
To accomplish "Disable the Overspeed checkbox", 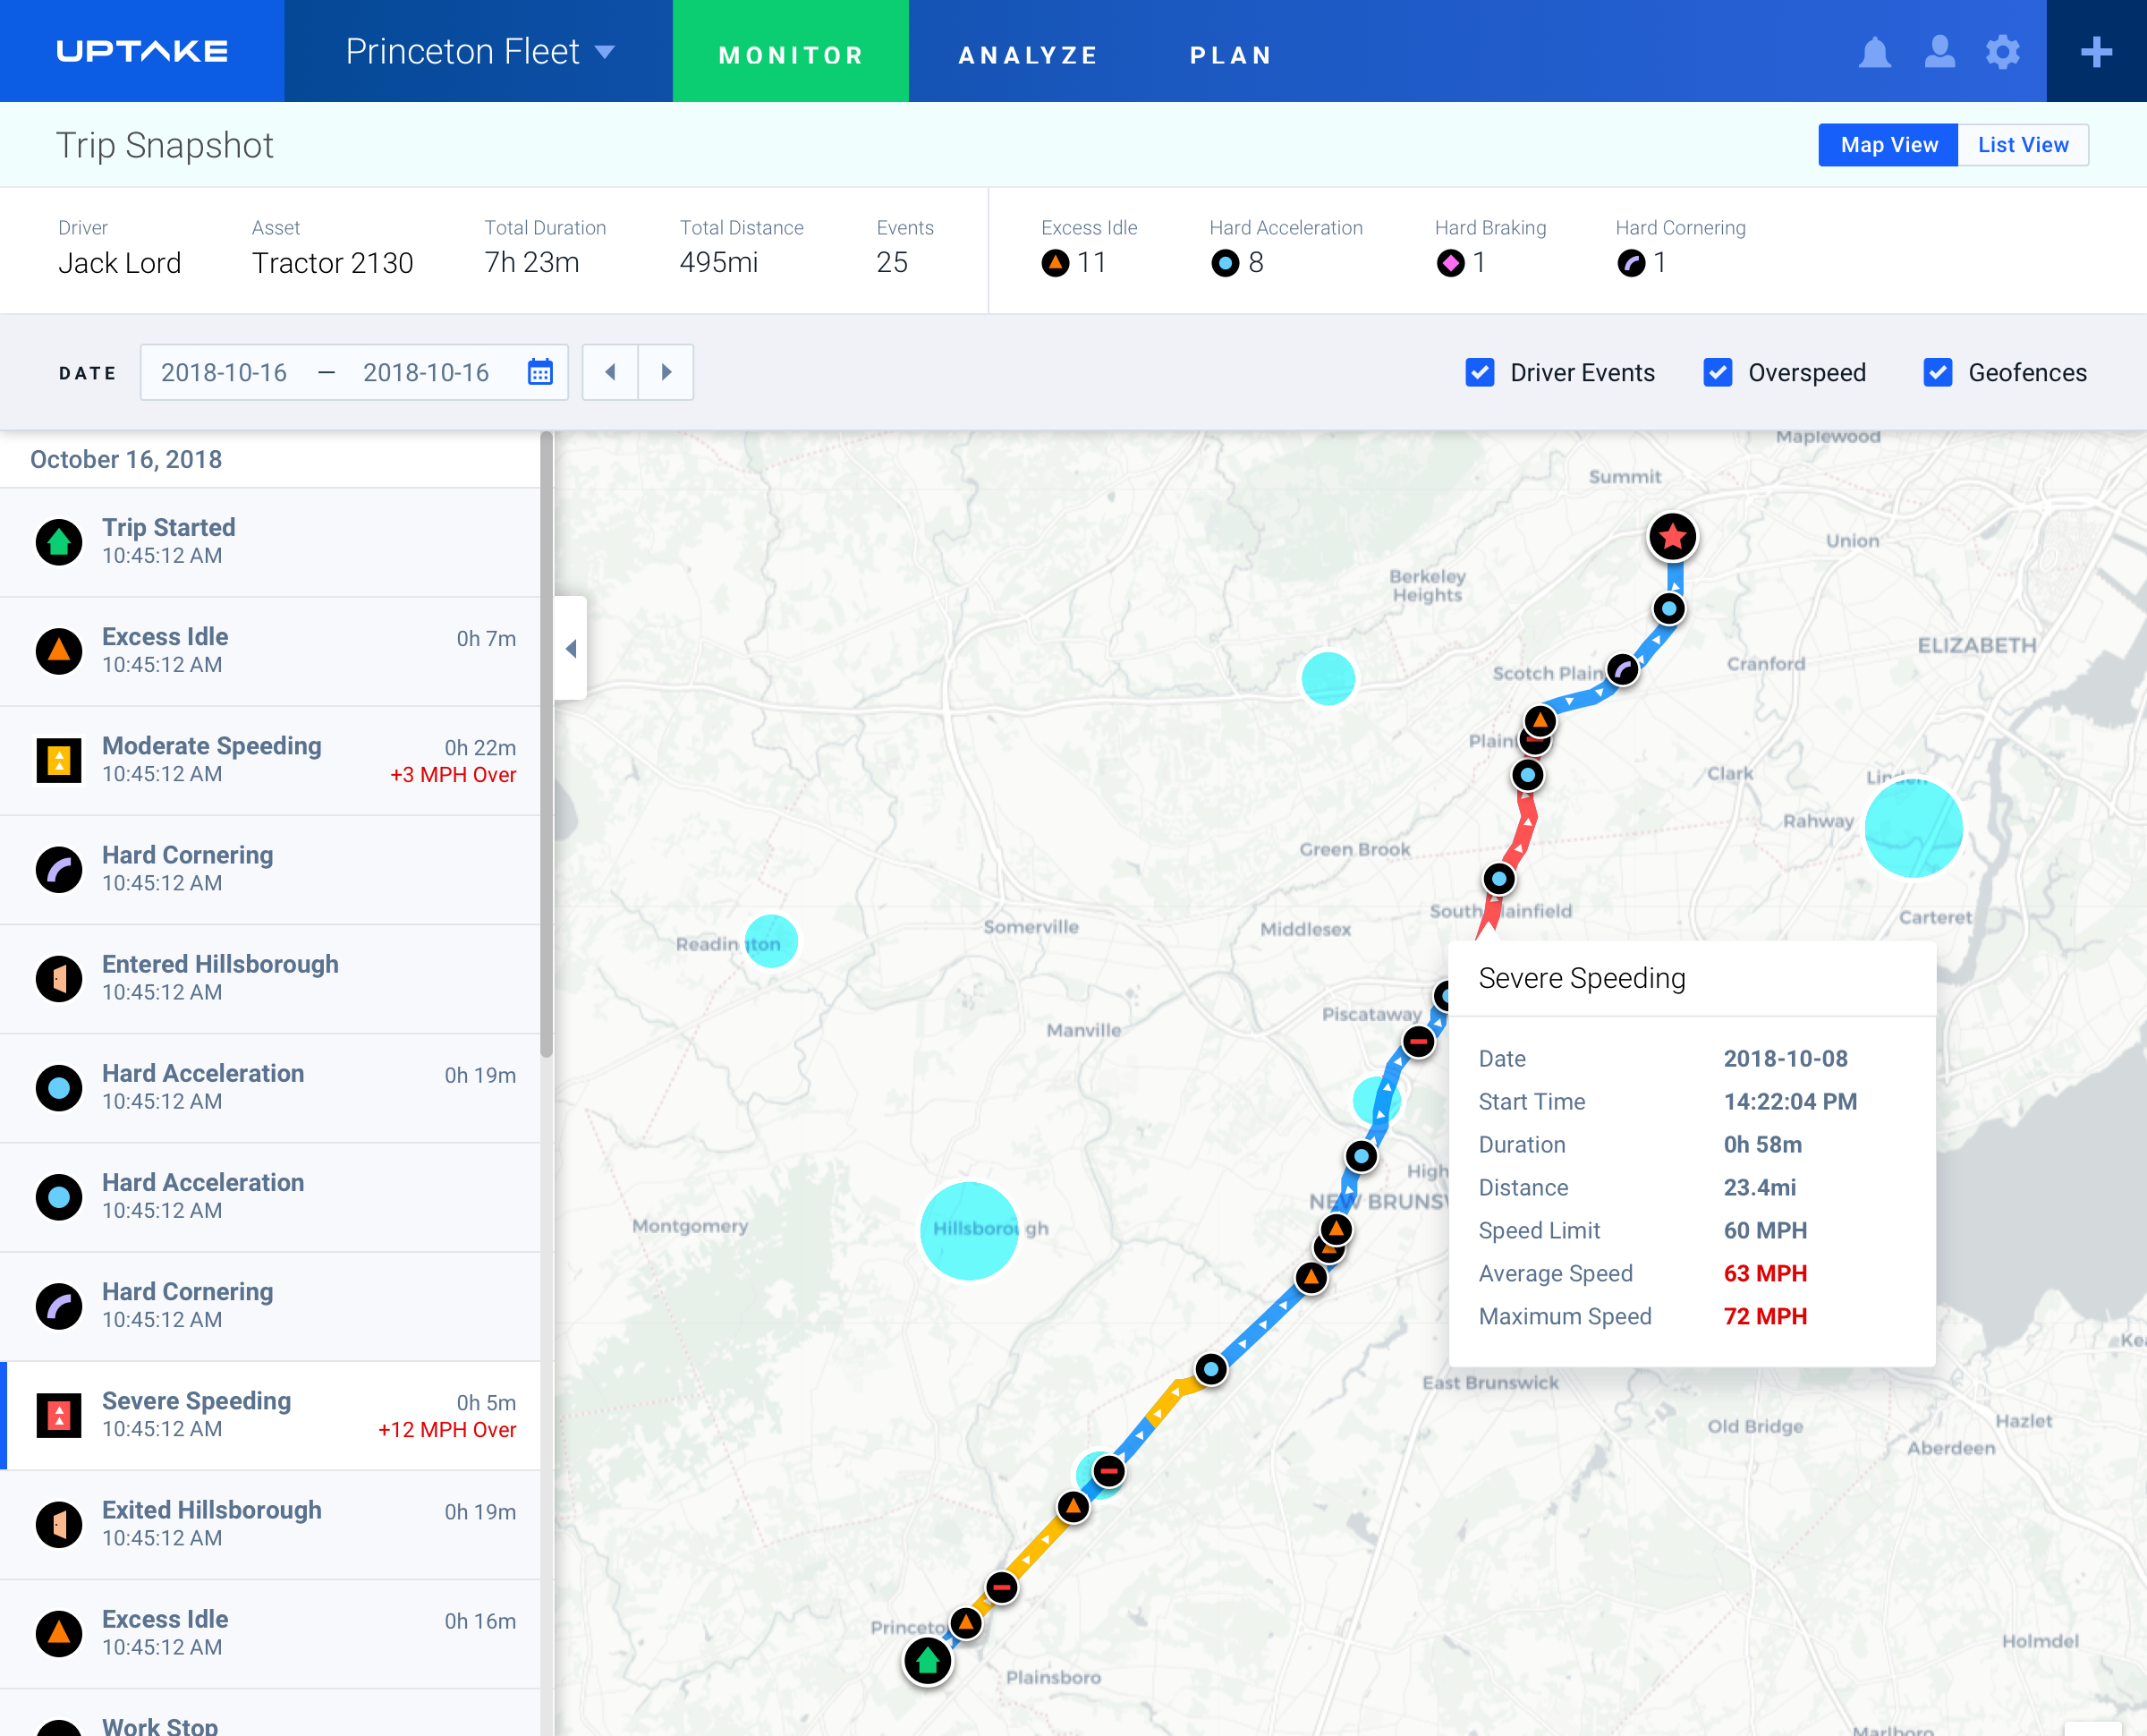I will coord(1718,372).
